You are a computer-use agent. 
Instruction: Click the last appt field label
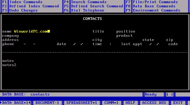pyautogui.click(x=132, y=44)
